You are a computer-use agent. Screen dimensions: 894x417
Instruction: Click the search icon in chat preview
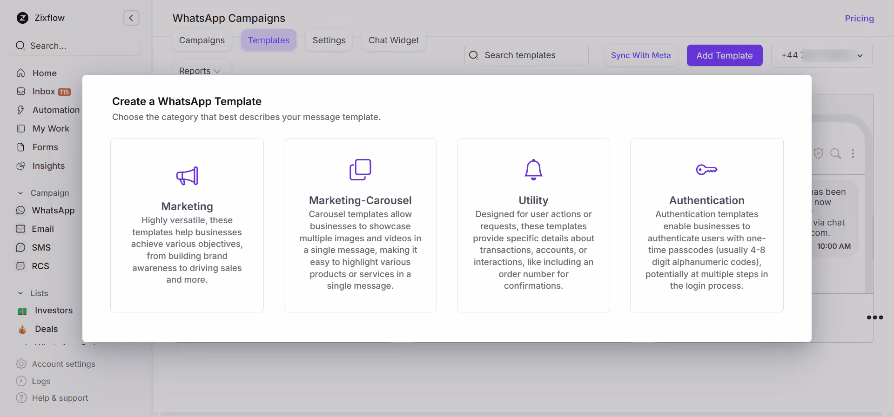click(x=836, y=153)
